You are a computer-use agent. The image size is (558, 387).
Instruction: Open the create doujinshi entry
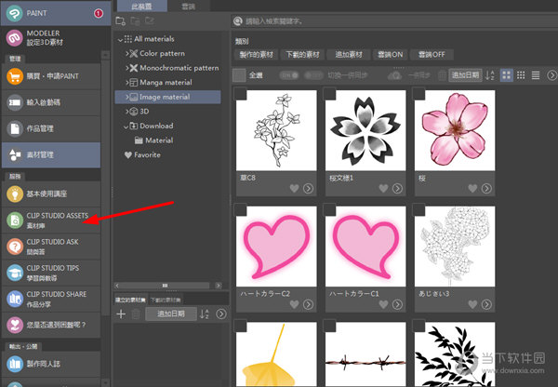click(x=51, y=364)
